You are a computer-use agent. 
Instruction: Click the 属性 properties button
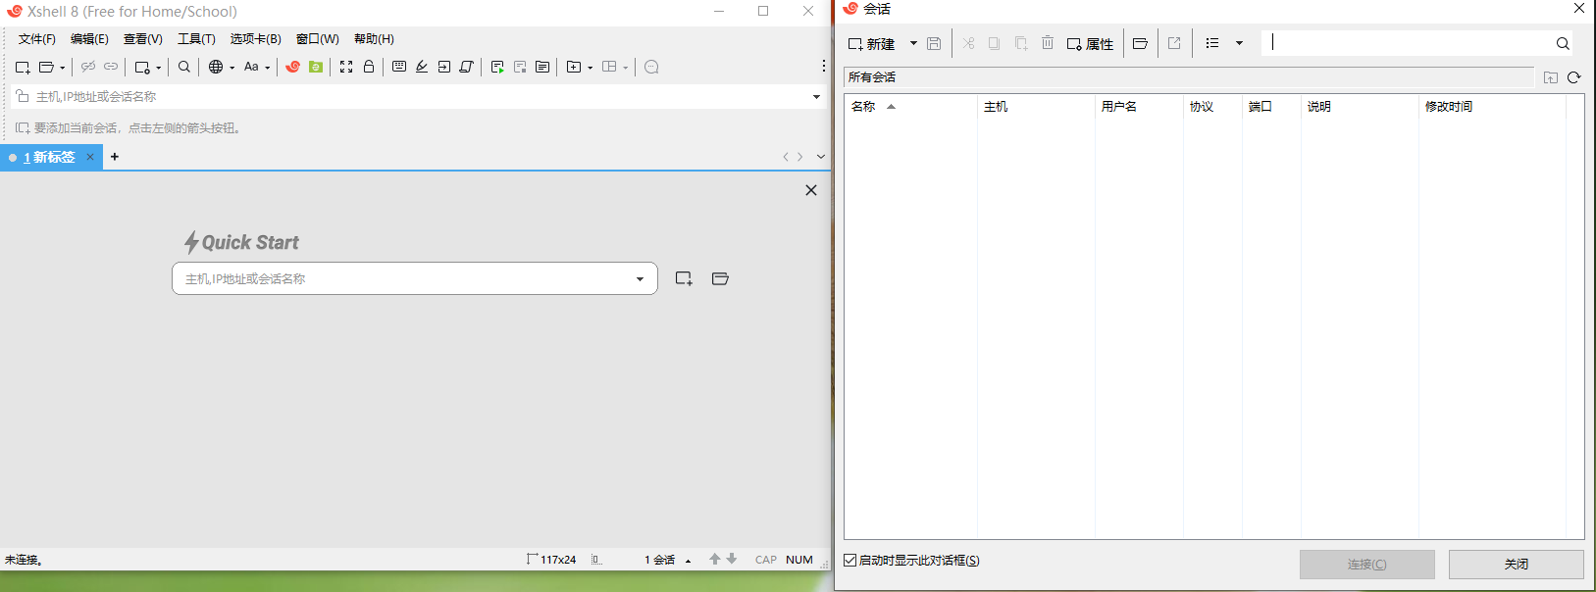pos(1091,44)
